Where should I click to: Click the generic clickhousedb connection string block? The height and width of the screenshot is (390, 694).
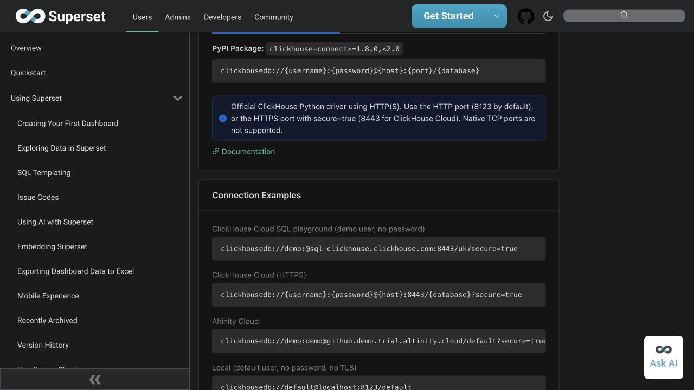click(x=378, y=71)
